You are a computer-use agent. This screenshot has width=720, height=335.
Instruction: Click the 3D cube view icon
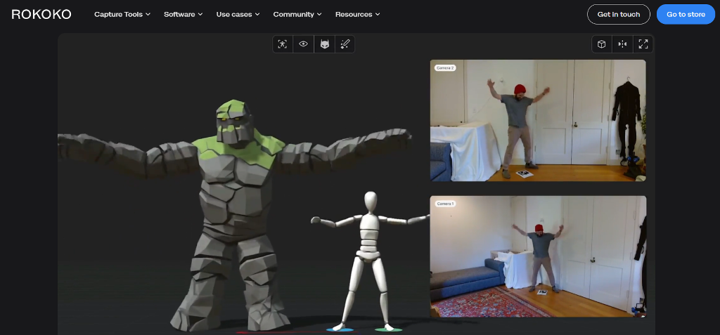(602, 44)
